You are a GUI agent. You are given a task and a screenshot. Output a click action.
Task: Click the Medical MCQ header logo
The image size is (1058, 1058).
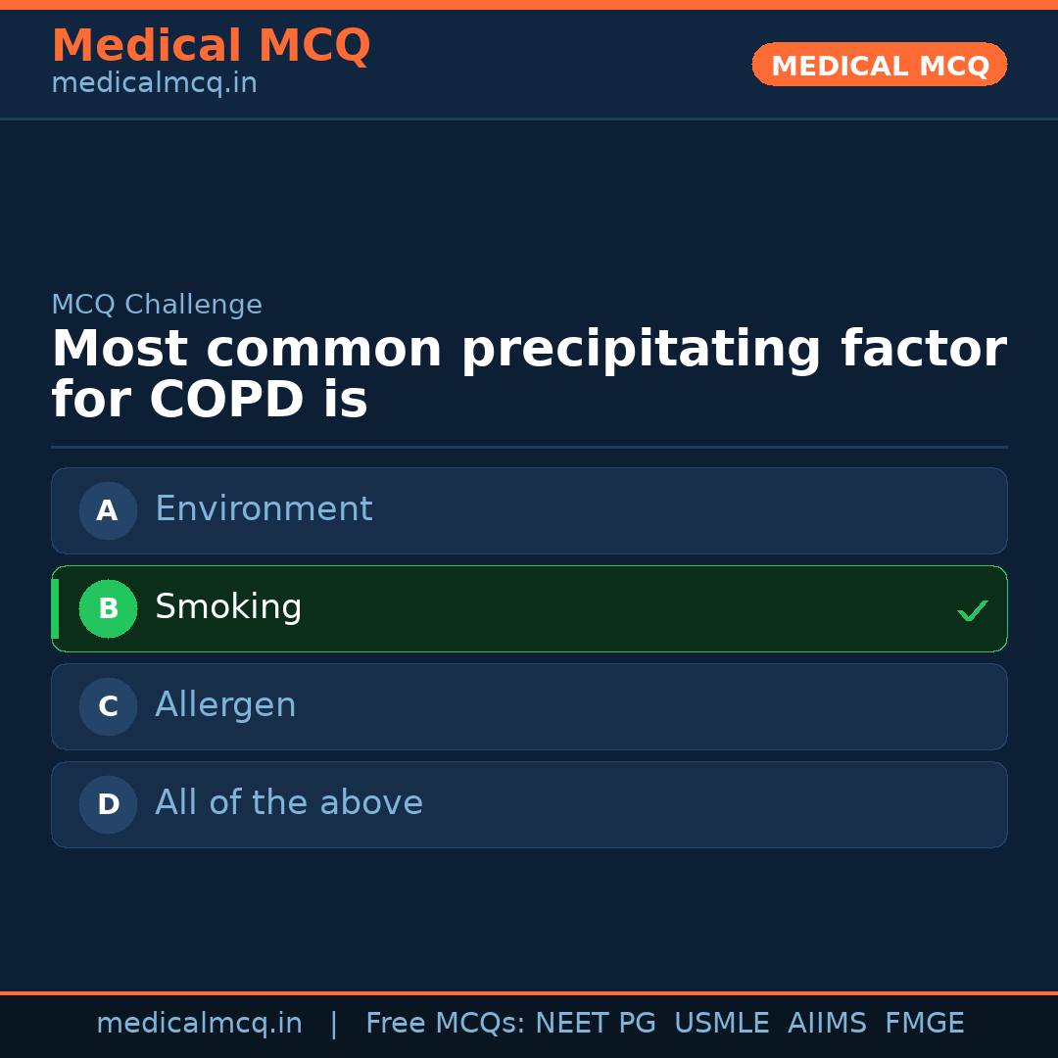[x=211, y=46]
